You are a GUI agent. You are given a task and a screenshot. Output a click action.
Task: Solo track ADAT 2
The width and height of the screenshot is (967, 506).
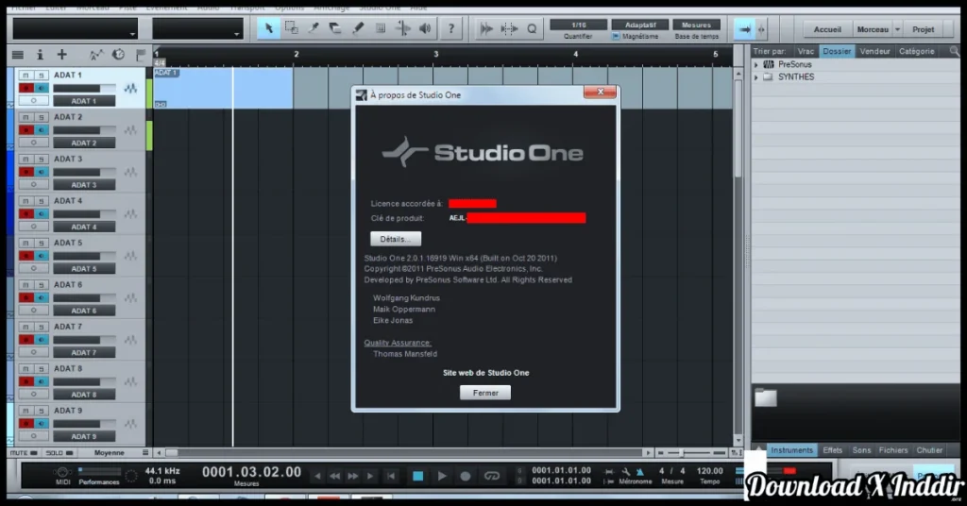(x=41, y=117)
